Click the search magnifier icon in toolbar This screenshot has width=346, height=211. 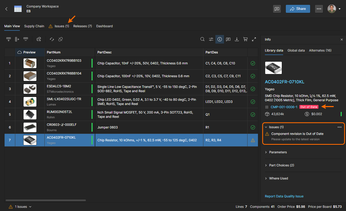pyautogui.click(x=203, y=39)
